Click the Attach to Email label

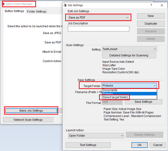pos(52,52)
